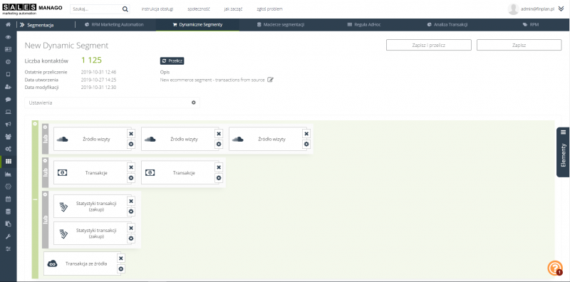Remove the second Transakcje block
This screenshot has height=282, width=570.
click(x=219, y=167)
